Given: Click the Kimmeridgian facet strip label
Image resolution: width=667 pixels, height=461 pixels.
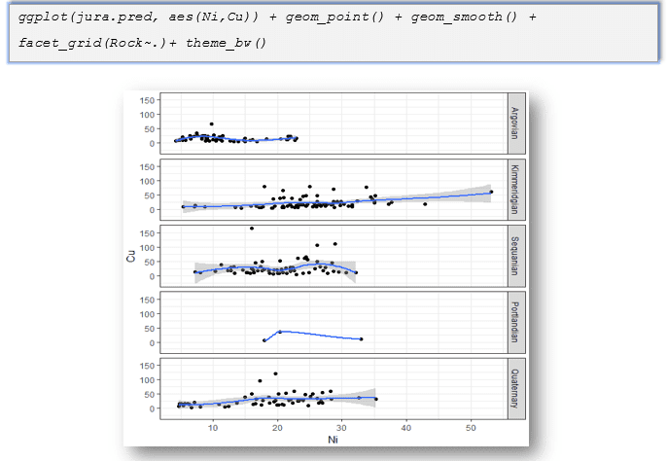Looking at the screenshot, I should click(x=514, y=189).
